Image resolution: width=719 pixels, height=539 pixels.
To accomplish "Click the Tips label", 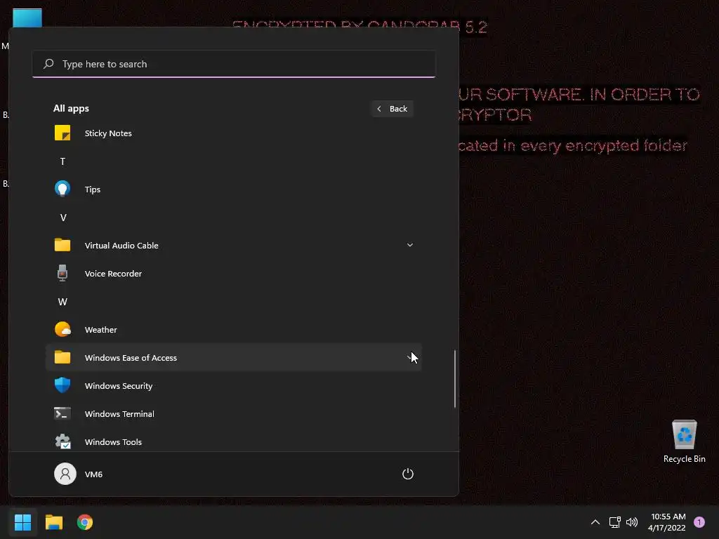I will pos(93,189).
